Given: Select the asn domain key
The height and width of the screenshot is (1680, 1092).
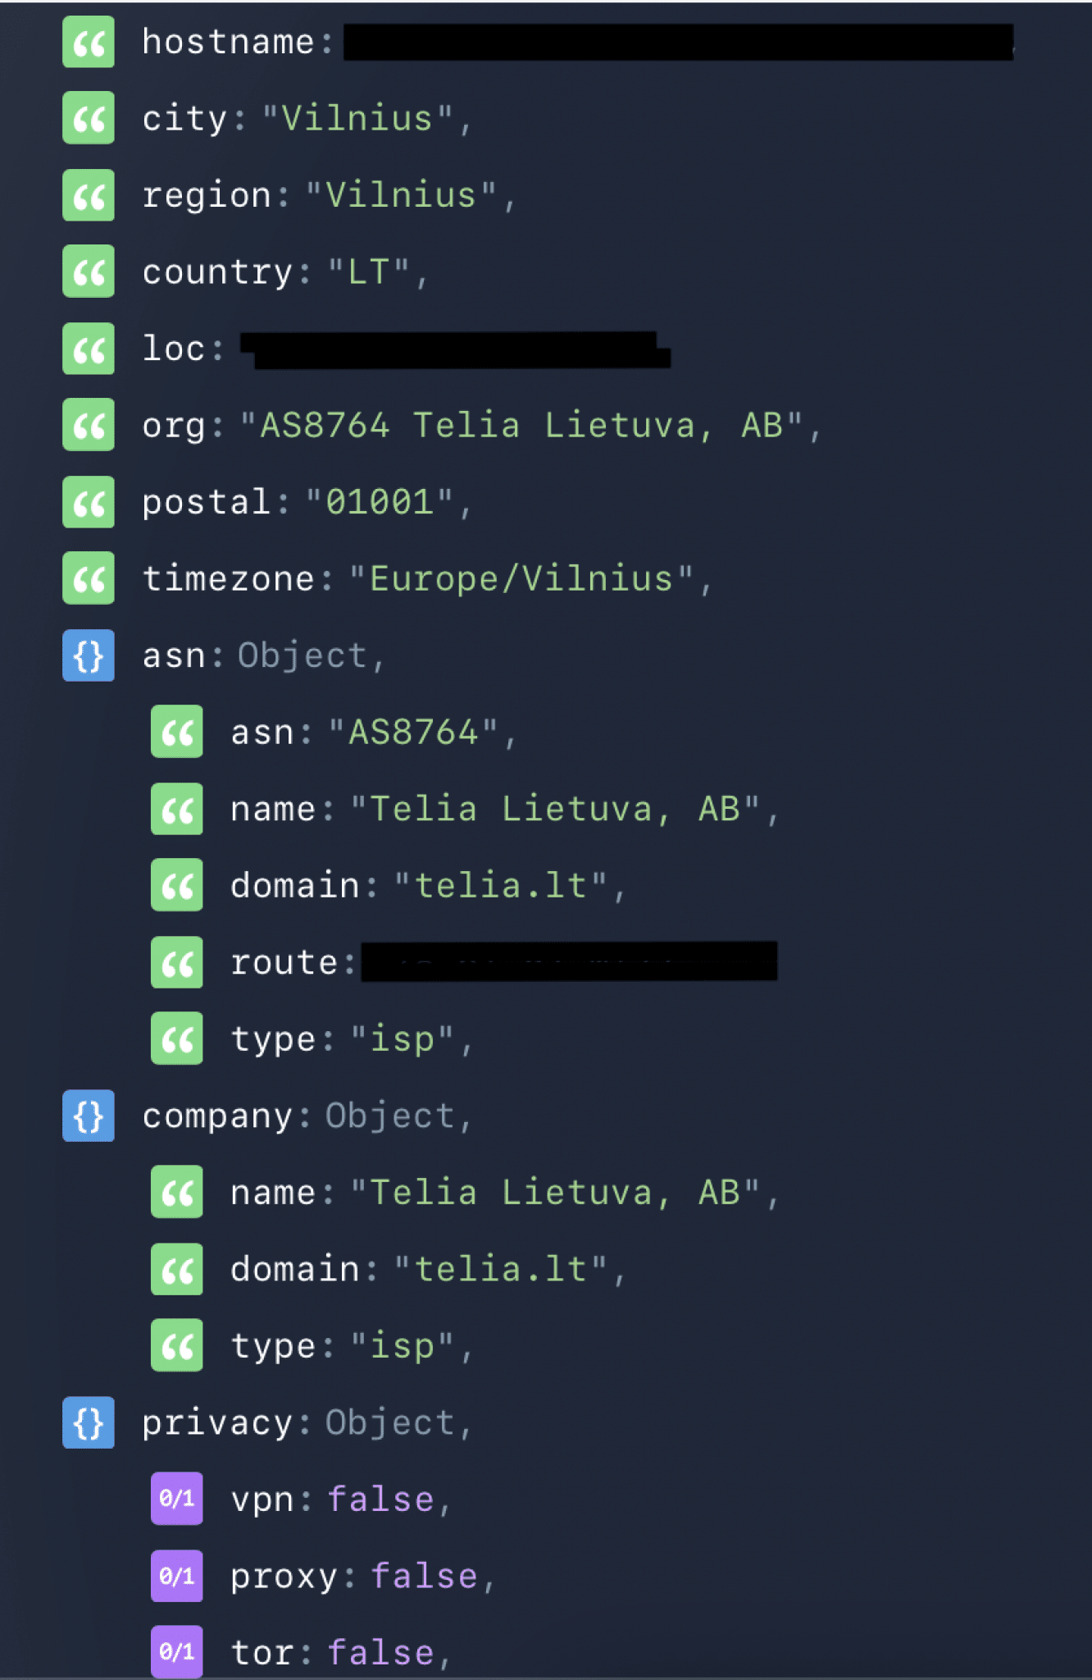Looking at the screenshot, I should point(294,886).
